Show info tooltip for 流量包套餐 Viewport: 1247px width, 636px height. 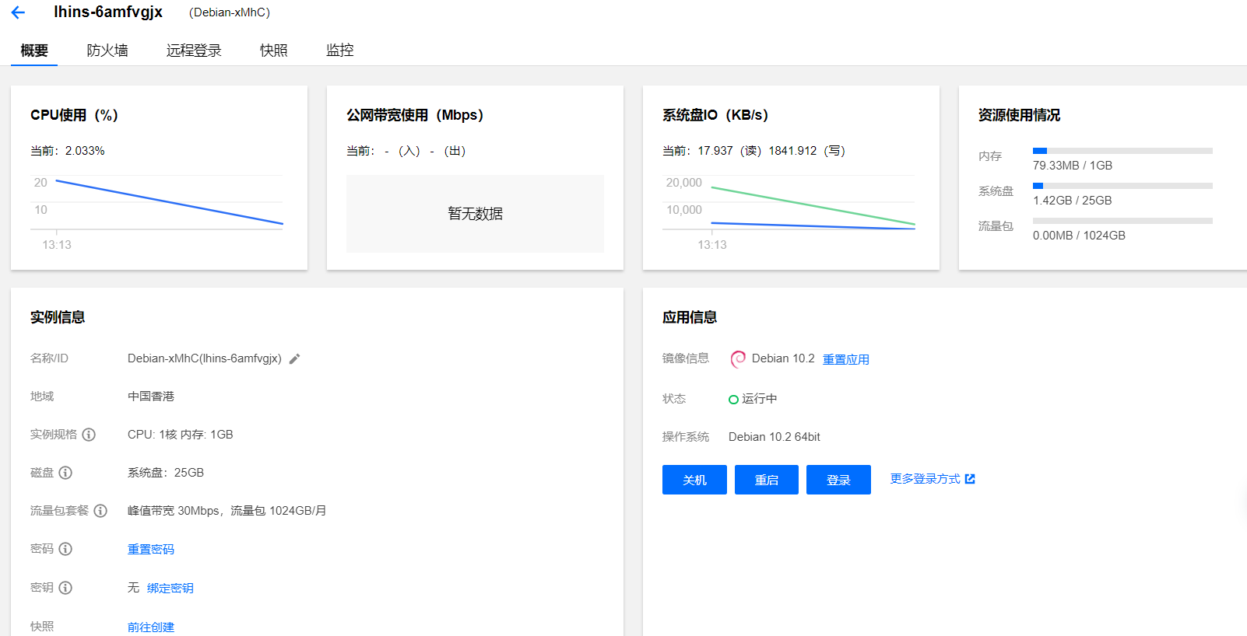pyautogui.click(x=100, y=511)
